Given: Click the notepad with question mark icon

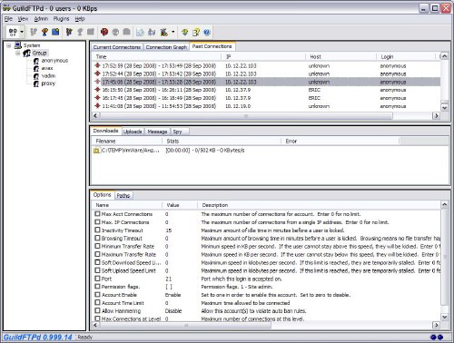Looking at the screenshot, I should point(196,32).
